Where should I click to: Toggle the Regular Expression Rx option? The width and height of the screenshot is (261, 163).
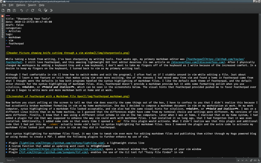point(259,160)
